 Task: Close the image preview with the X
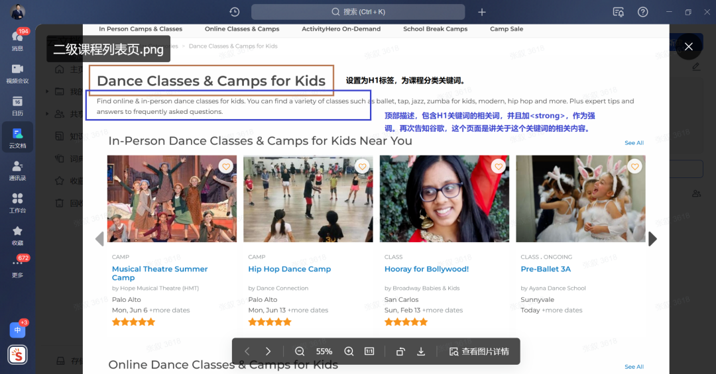pyautogui.click(x=688, y=46)
